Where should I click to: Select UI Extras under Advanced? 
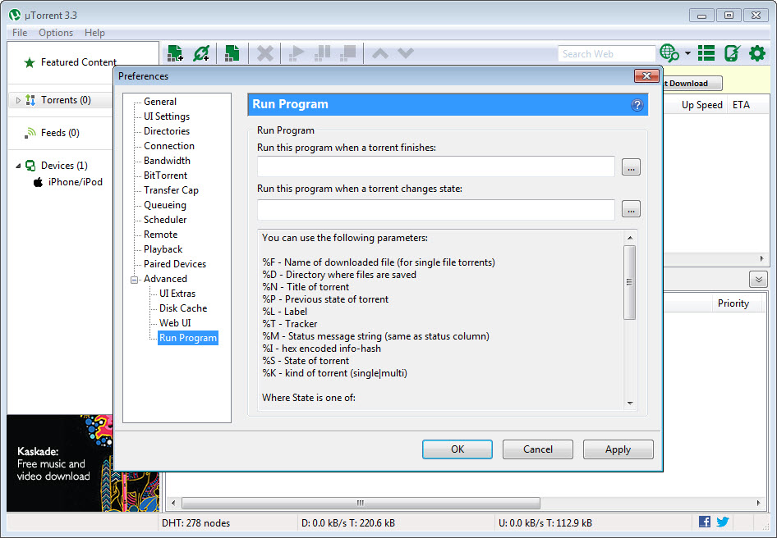click(x=177, y=294)
